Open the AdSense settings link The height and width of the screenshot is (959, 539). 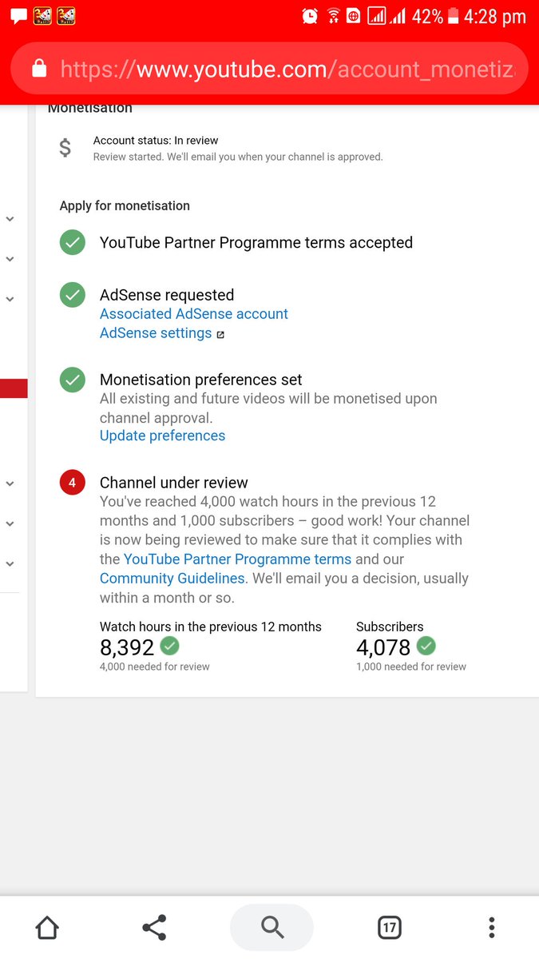(x=156, y=333)
